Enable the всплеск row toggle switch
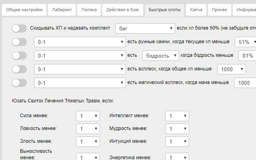This screenshot has width=256, height=160. tap(19, 69)
